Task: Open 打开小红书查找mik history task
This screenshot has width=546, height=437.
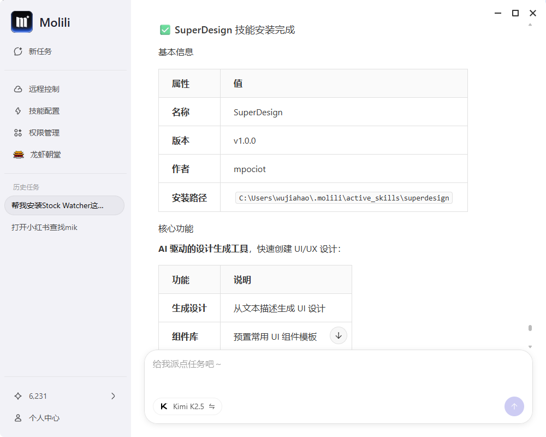Action: click(x=45, y=227)
